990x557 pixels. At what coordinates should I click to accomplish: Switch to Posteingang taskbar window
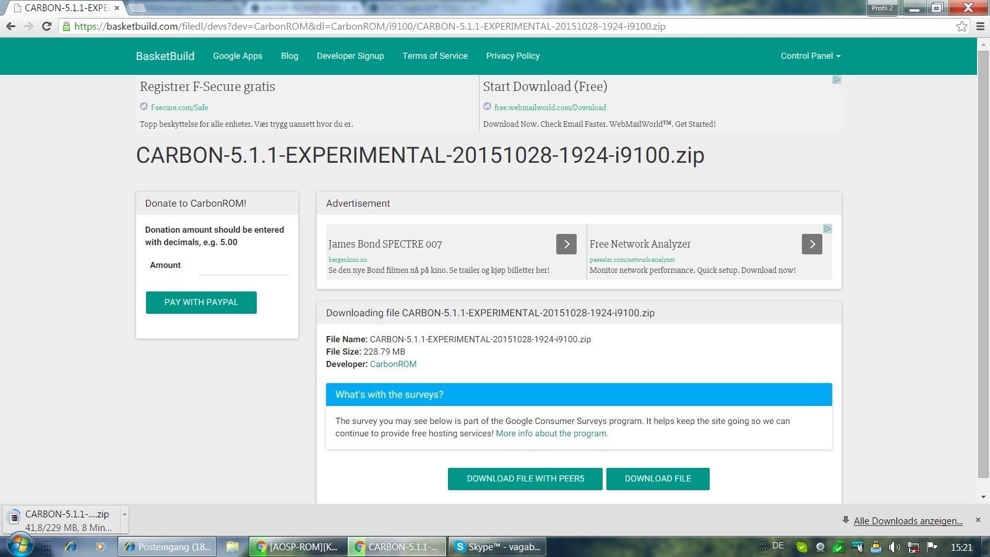[166, 546]
